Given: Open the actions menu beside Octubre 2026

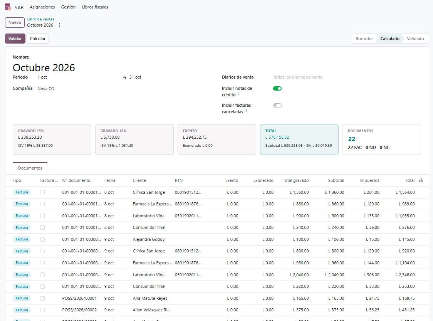Looking at the screenshot, I should point(59,25).
